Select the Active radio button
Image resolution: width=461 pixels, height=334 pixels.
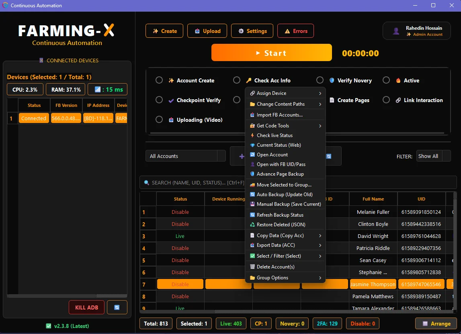(386, 80)
